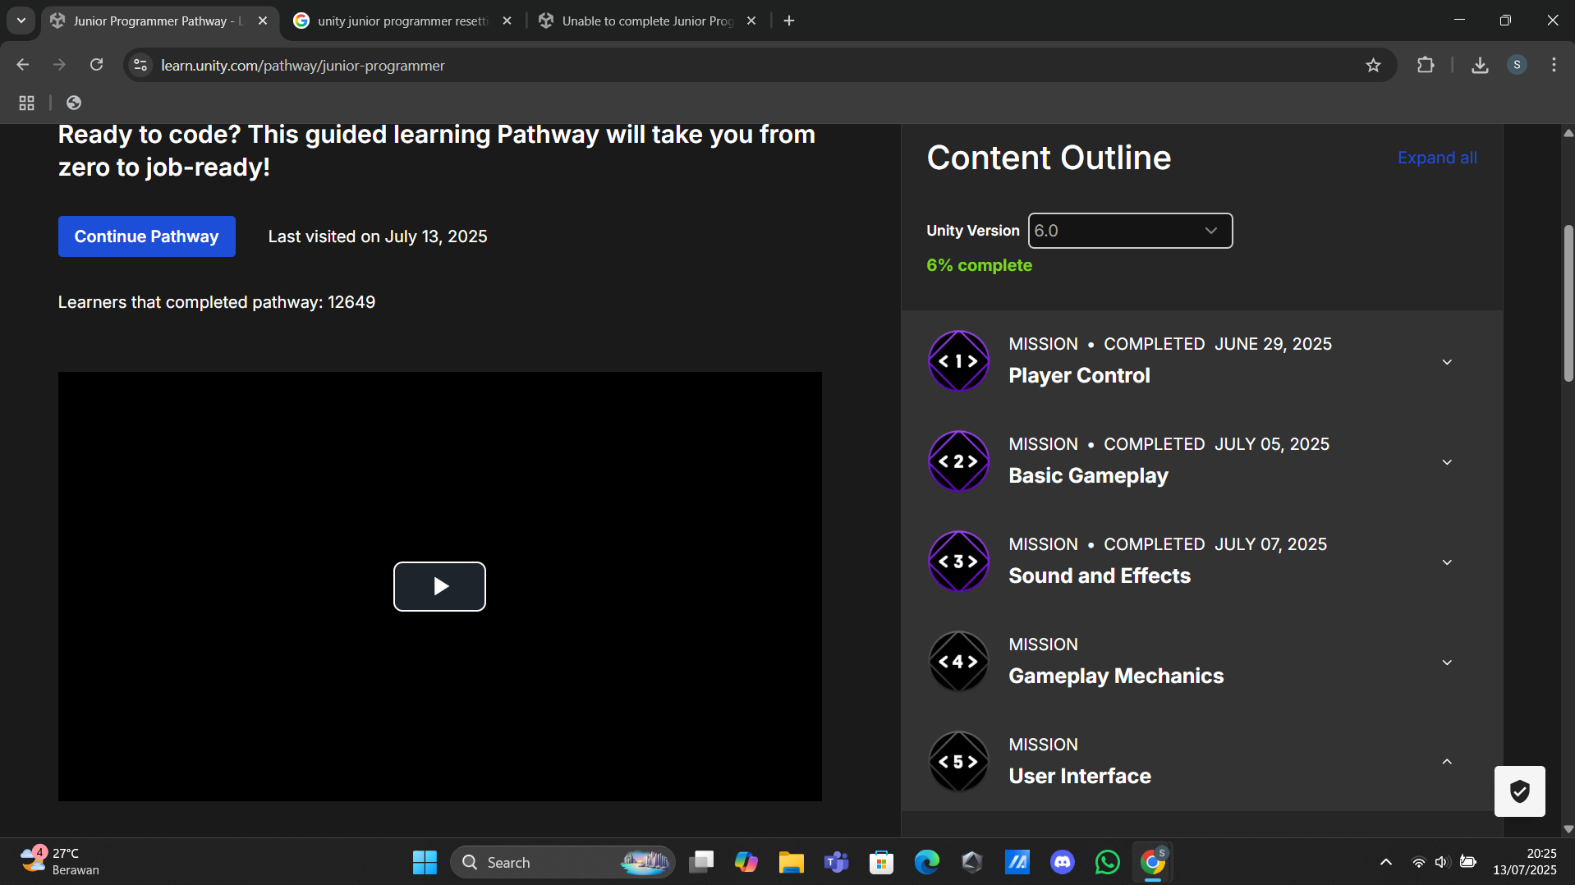1575x885 pixels.
Task: Click the bookmark star in the address bar
Action: pos(1375,65)
